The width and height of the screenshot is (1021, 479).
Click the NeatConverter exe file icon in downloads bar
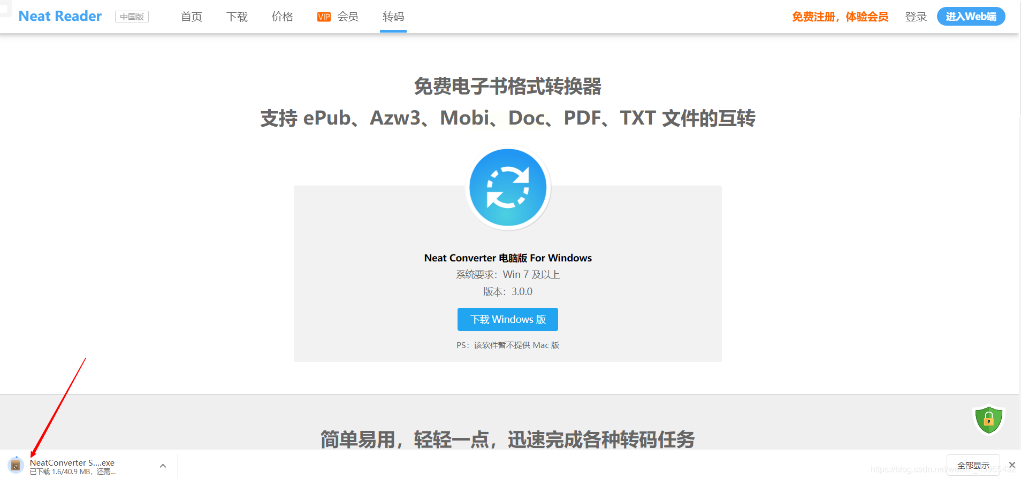click(16, 465)
